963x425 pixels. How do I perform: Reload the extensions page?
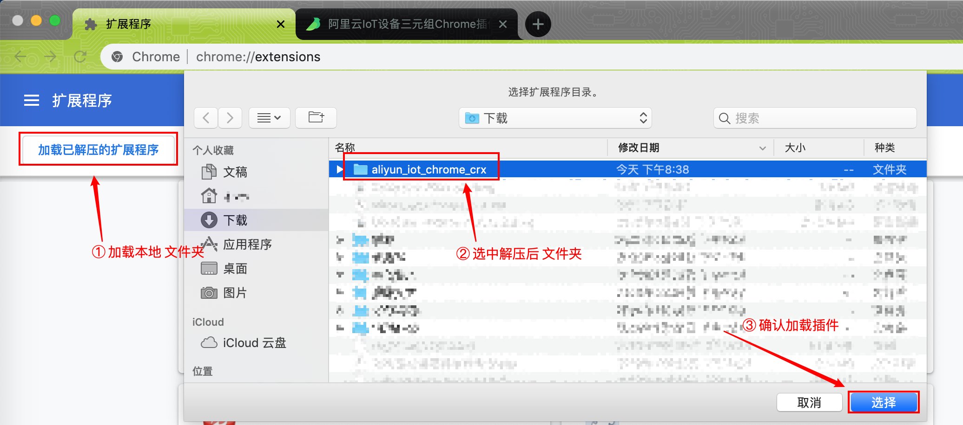[x=80, y=57]
